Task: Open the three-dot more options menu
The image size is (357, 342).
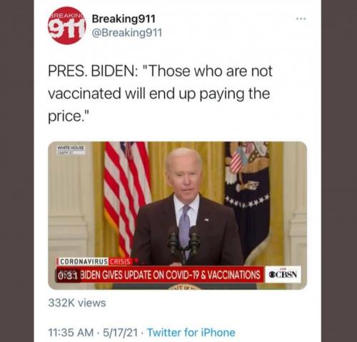Action: tap(301, 19)
